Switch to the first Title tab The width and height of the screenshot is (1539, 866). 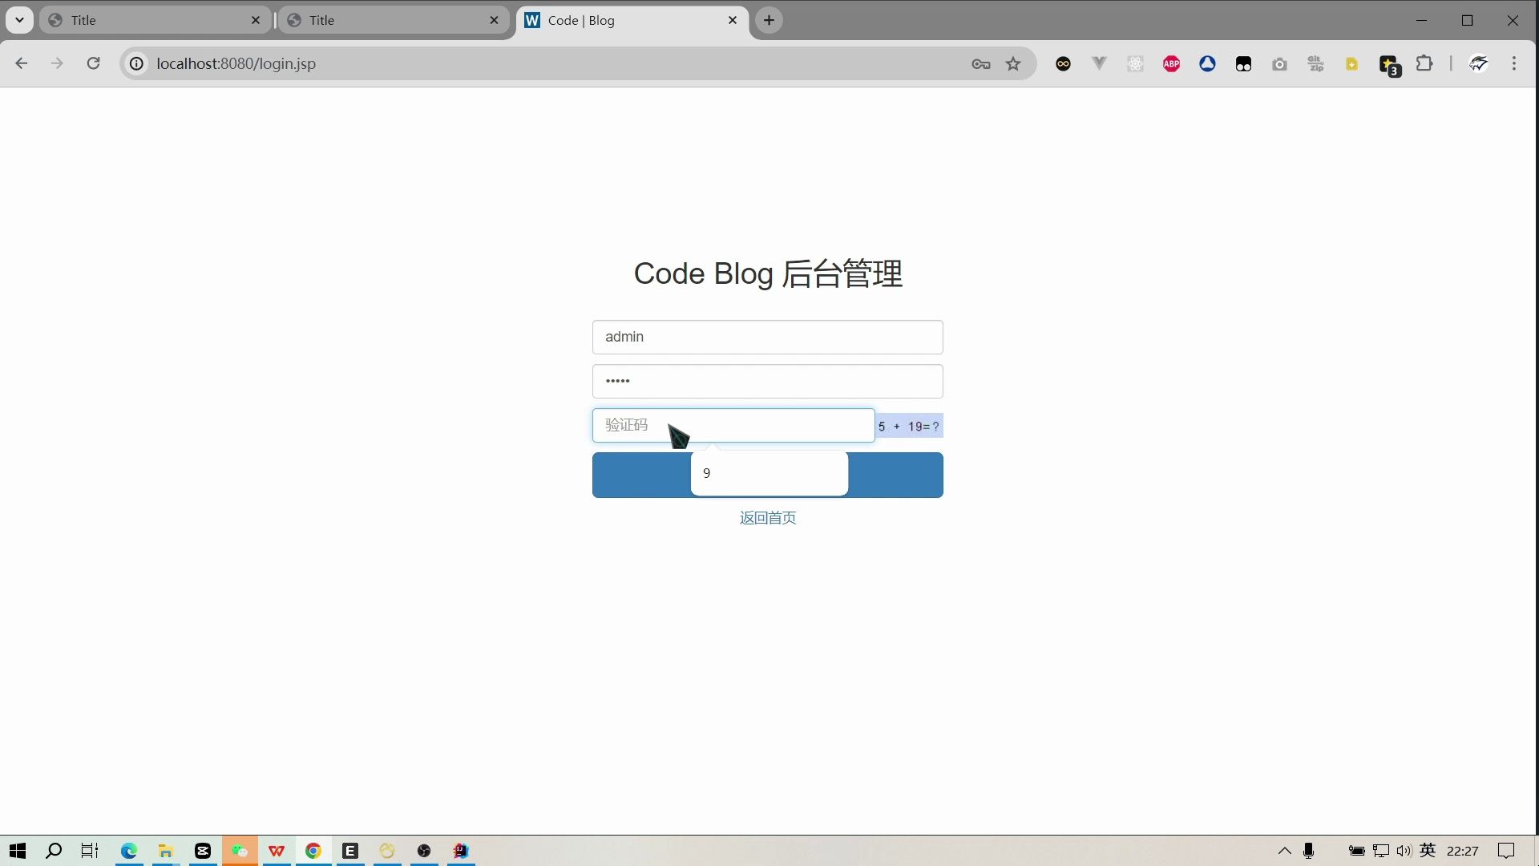pyautogui.click(x=152, y=20)
